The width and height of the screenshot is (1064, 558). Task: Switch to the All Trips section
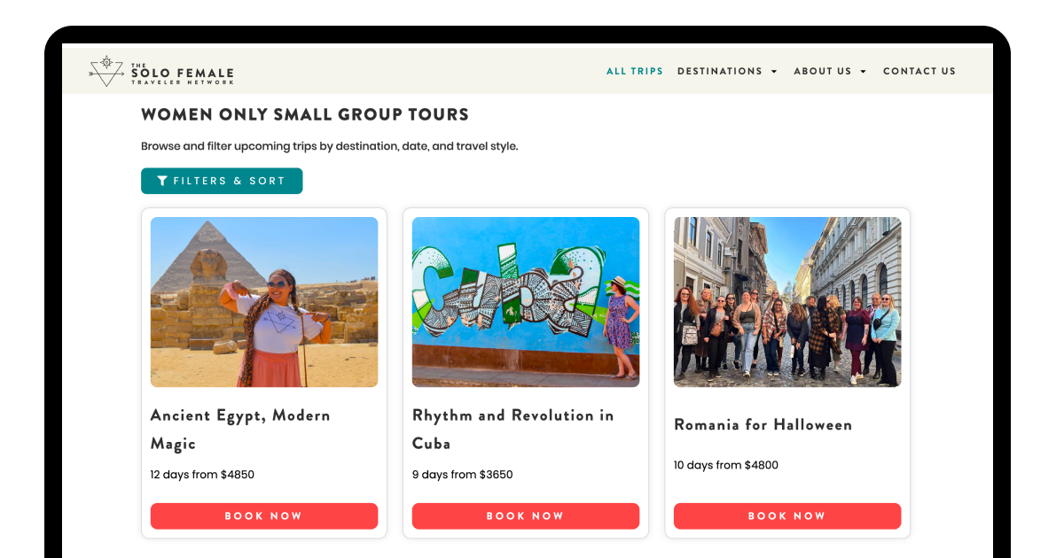pos(635,71)
